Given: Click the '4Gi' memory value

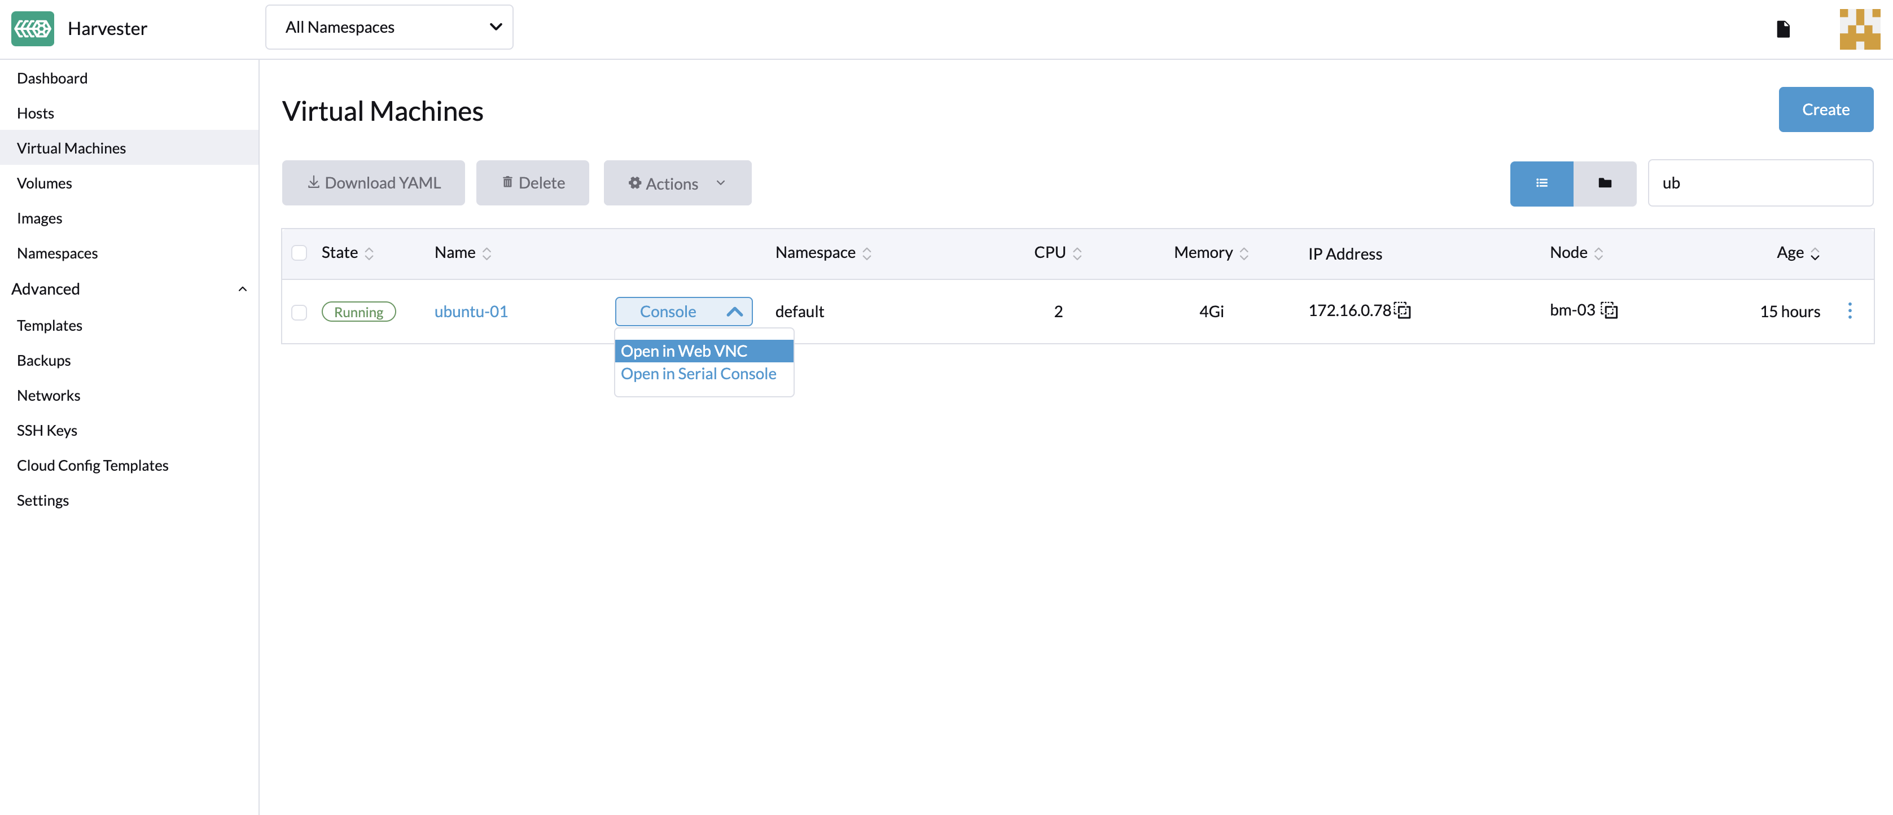Looking at the screenshot, I should coord(1211,312).
